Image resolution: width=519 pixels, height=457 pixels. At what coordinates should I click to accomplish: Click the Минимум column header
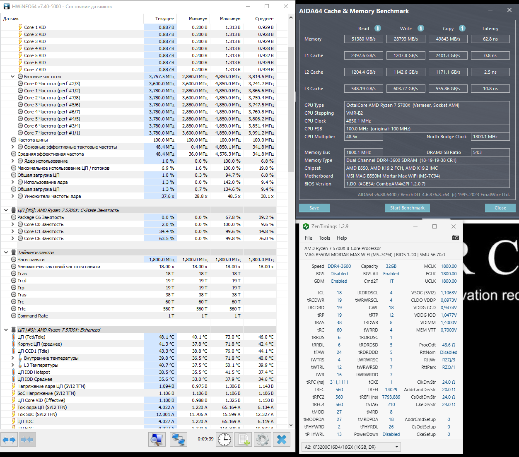[193, 19]
